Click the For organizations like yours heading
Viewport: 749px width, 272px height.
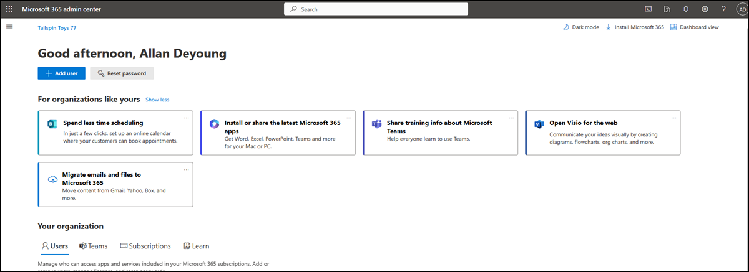(89, 100)
